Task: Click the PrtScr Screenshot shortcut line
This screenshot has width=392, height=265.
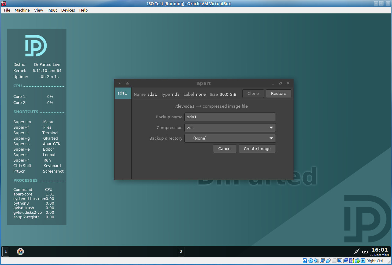Action: click(x=38, y=171)
